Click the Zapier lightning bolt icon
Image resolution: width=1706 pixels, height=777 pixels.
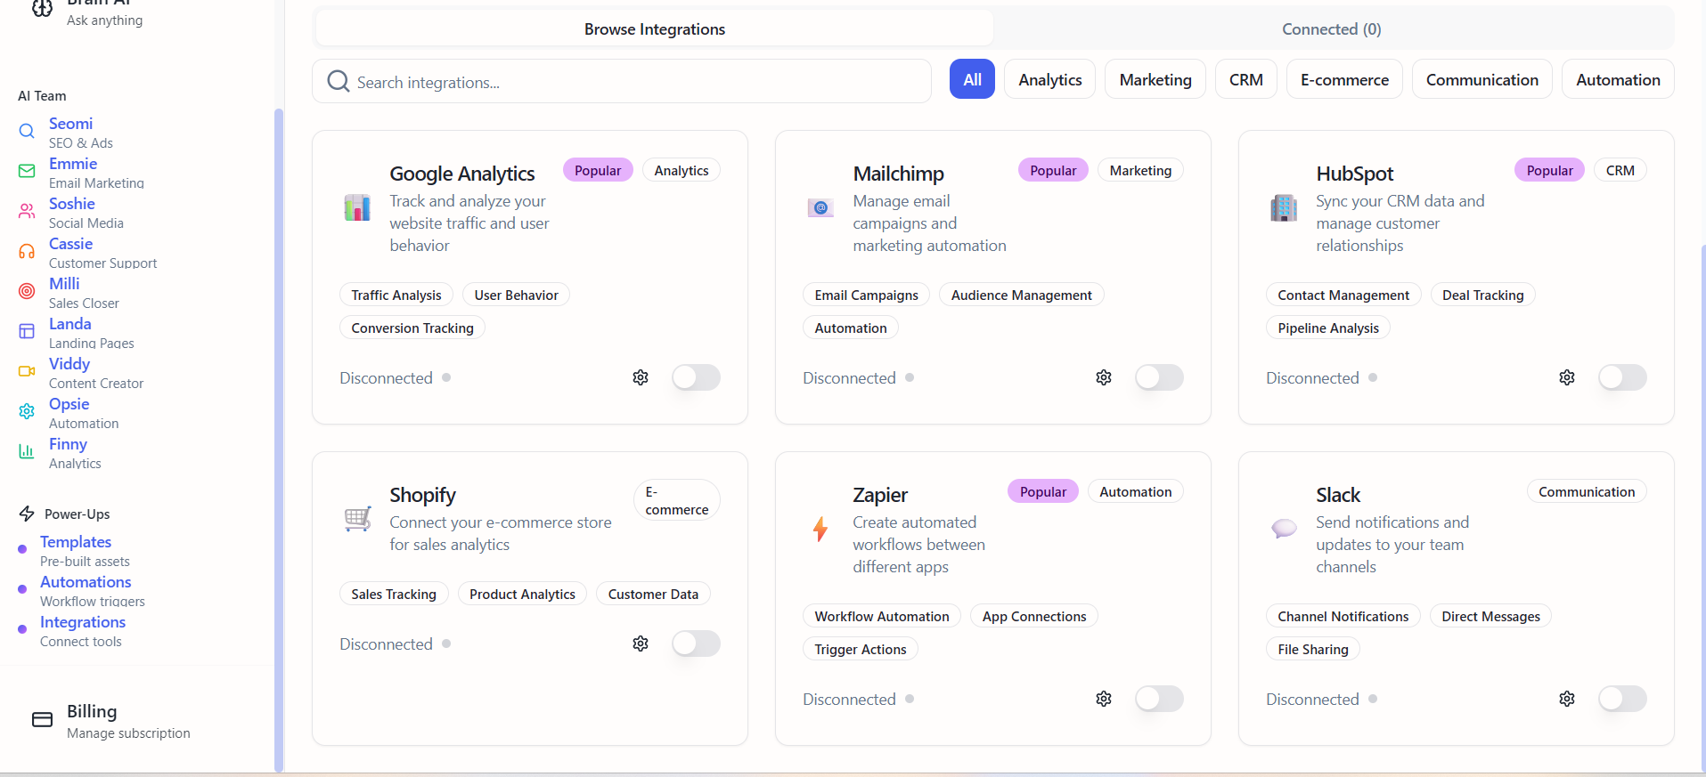820,530
